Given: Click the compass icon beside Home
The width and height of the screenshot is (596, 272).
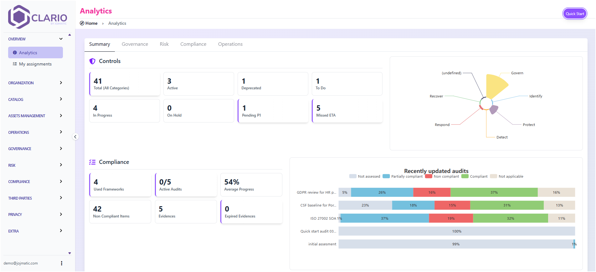Looking at the screenshot, I should click(x=82, y=23).
